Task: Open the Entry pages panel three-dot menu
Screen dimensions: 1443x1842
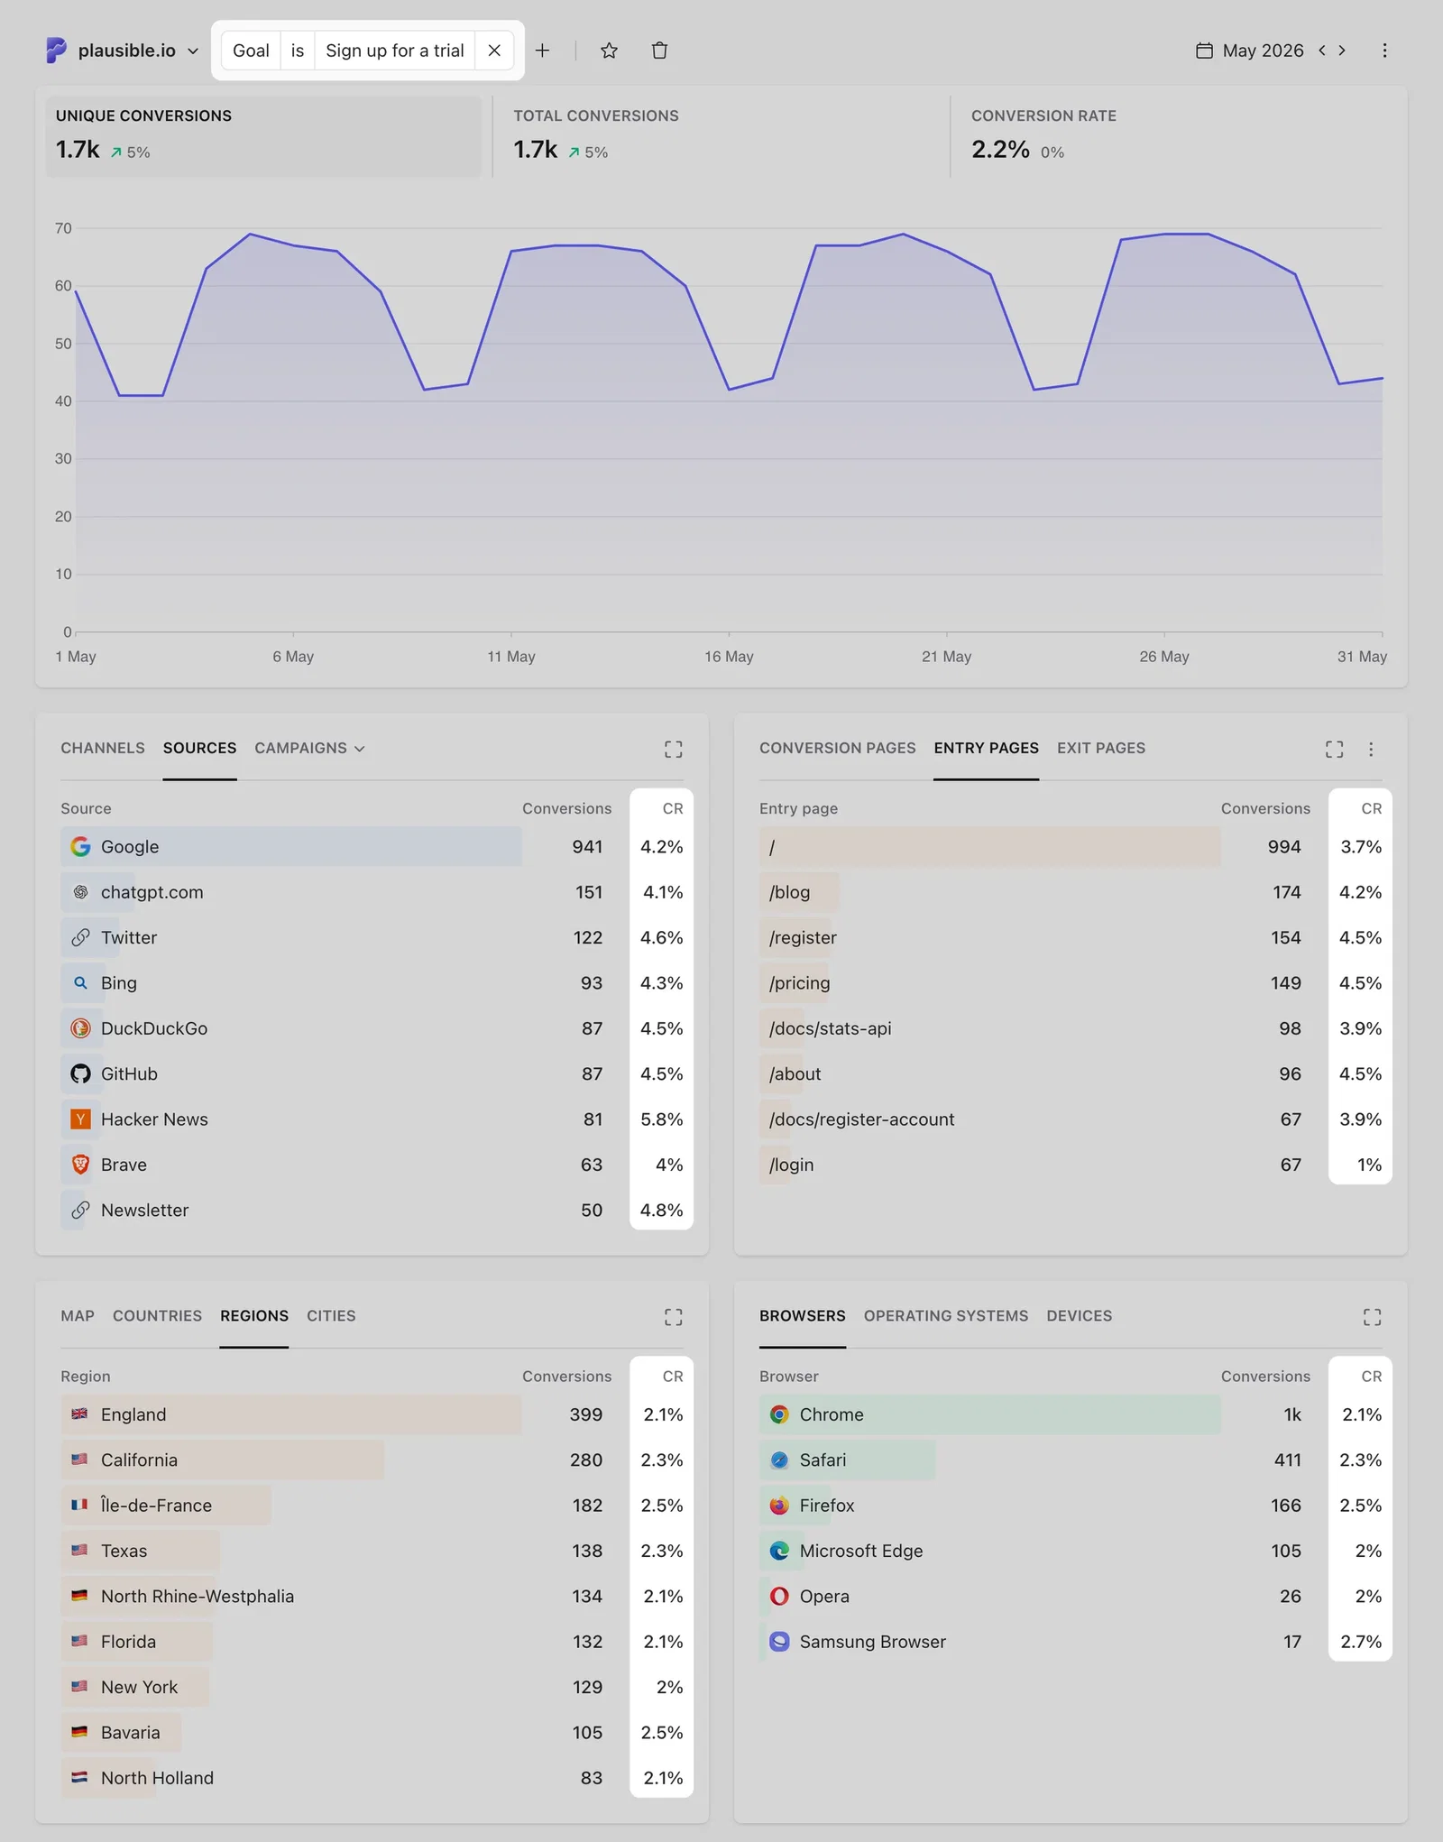Action: (1371, 749)
